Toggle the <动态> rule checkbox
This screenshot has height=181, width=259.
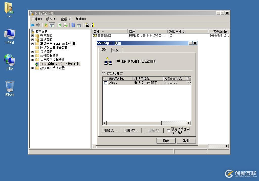105,83
